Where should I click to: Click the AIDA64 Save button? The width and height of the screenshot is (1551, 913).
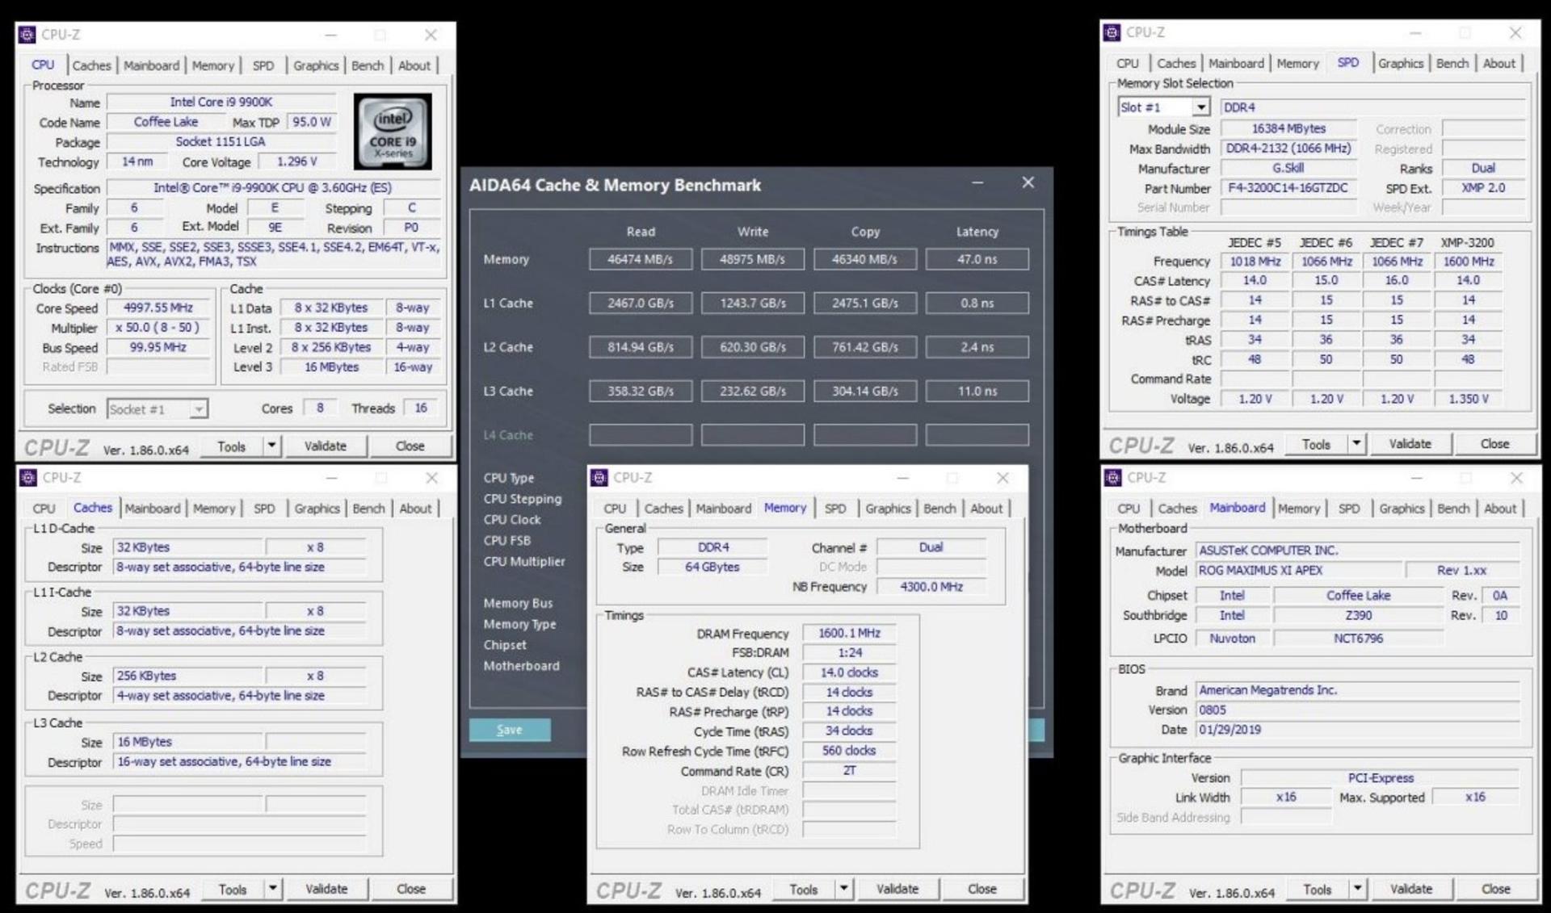510,730
